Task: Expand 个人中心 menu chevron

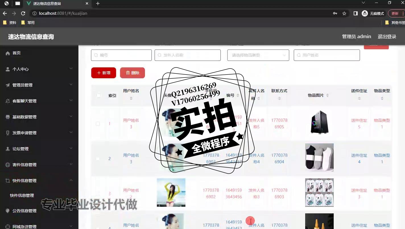Action: pyautogui.click(x=71, y=69)
